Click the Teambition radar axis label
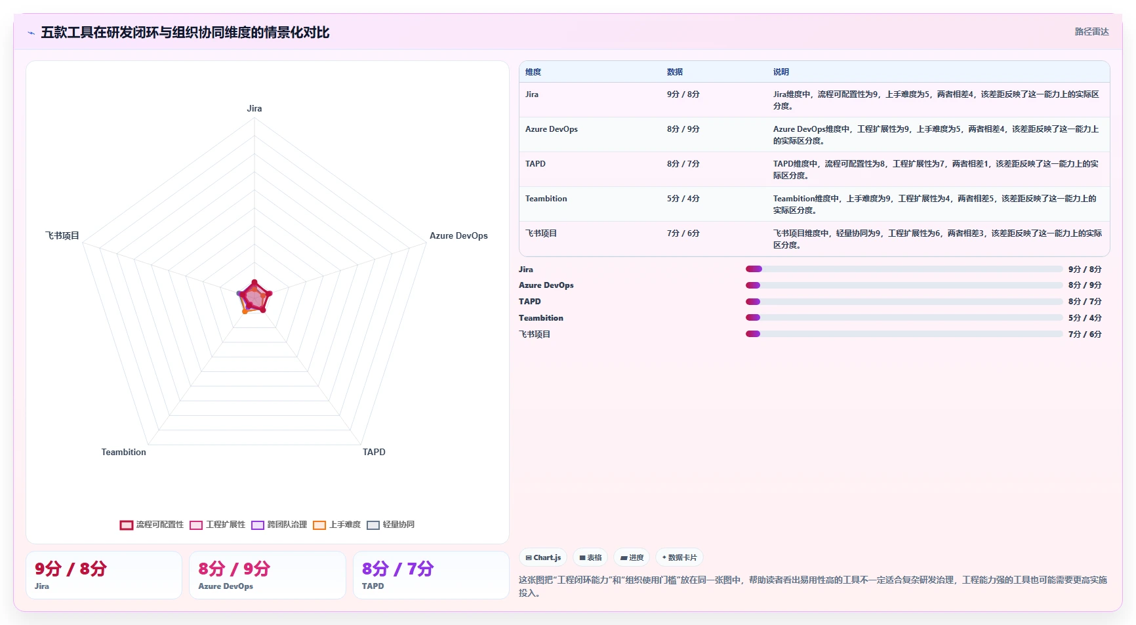Image resolution: width=1136 pixels, height=625 pixels. (124, 453)
